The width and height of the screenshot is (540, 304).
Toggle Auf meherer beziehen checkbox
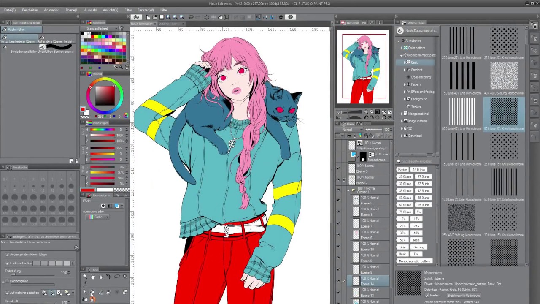point(7,293)
